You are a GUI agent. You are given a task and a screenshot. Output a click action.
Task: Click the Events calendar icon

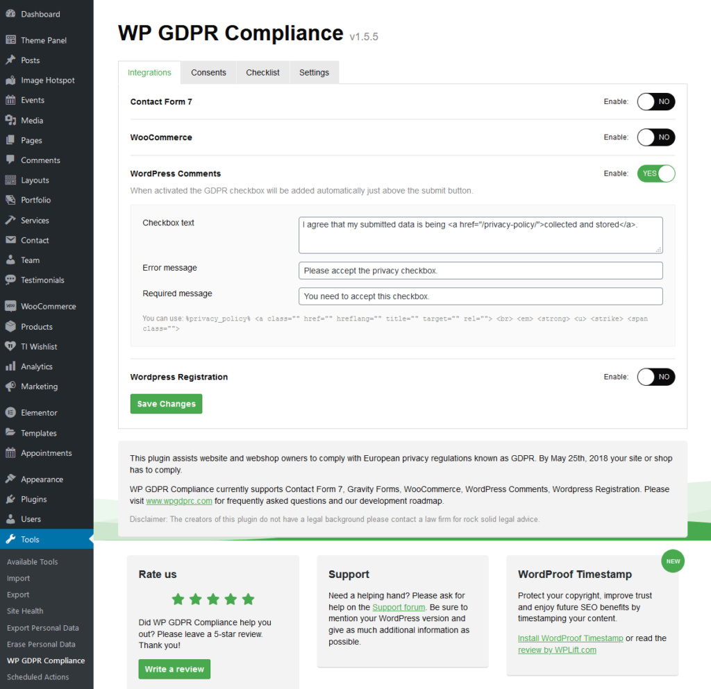pyautogui.click(x=10, y=100)
